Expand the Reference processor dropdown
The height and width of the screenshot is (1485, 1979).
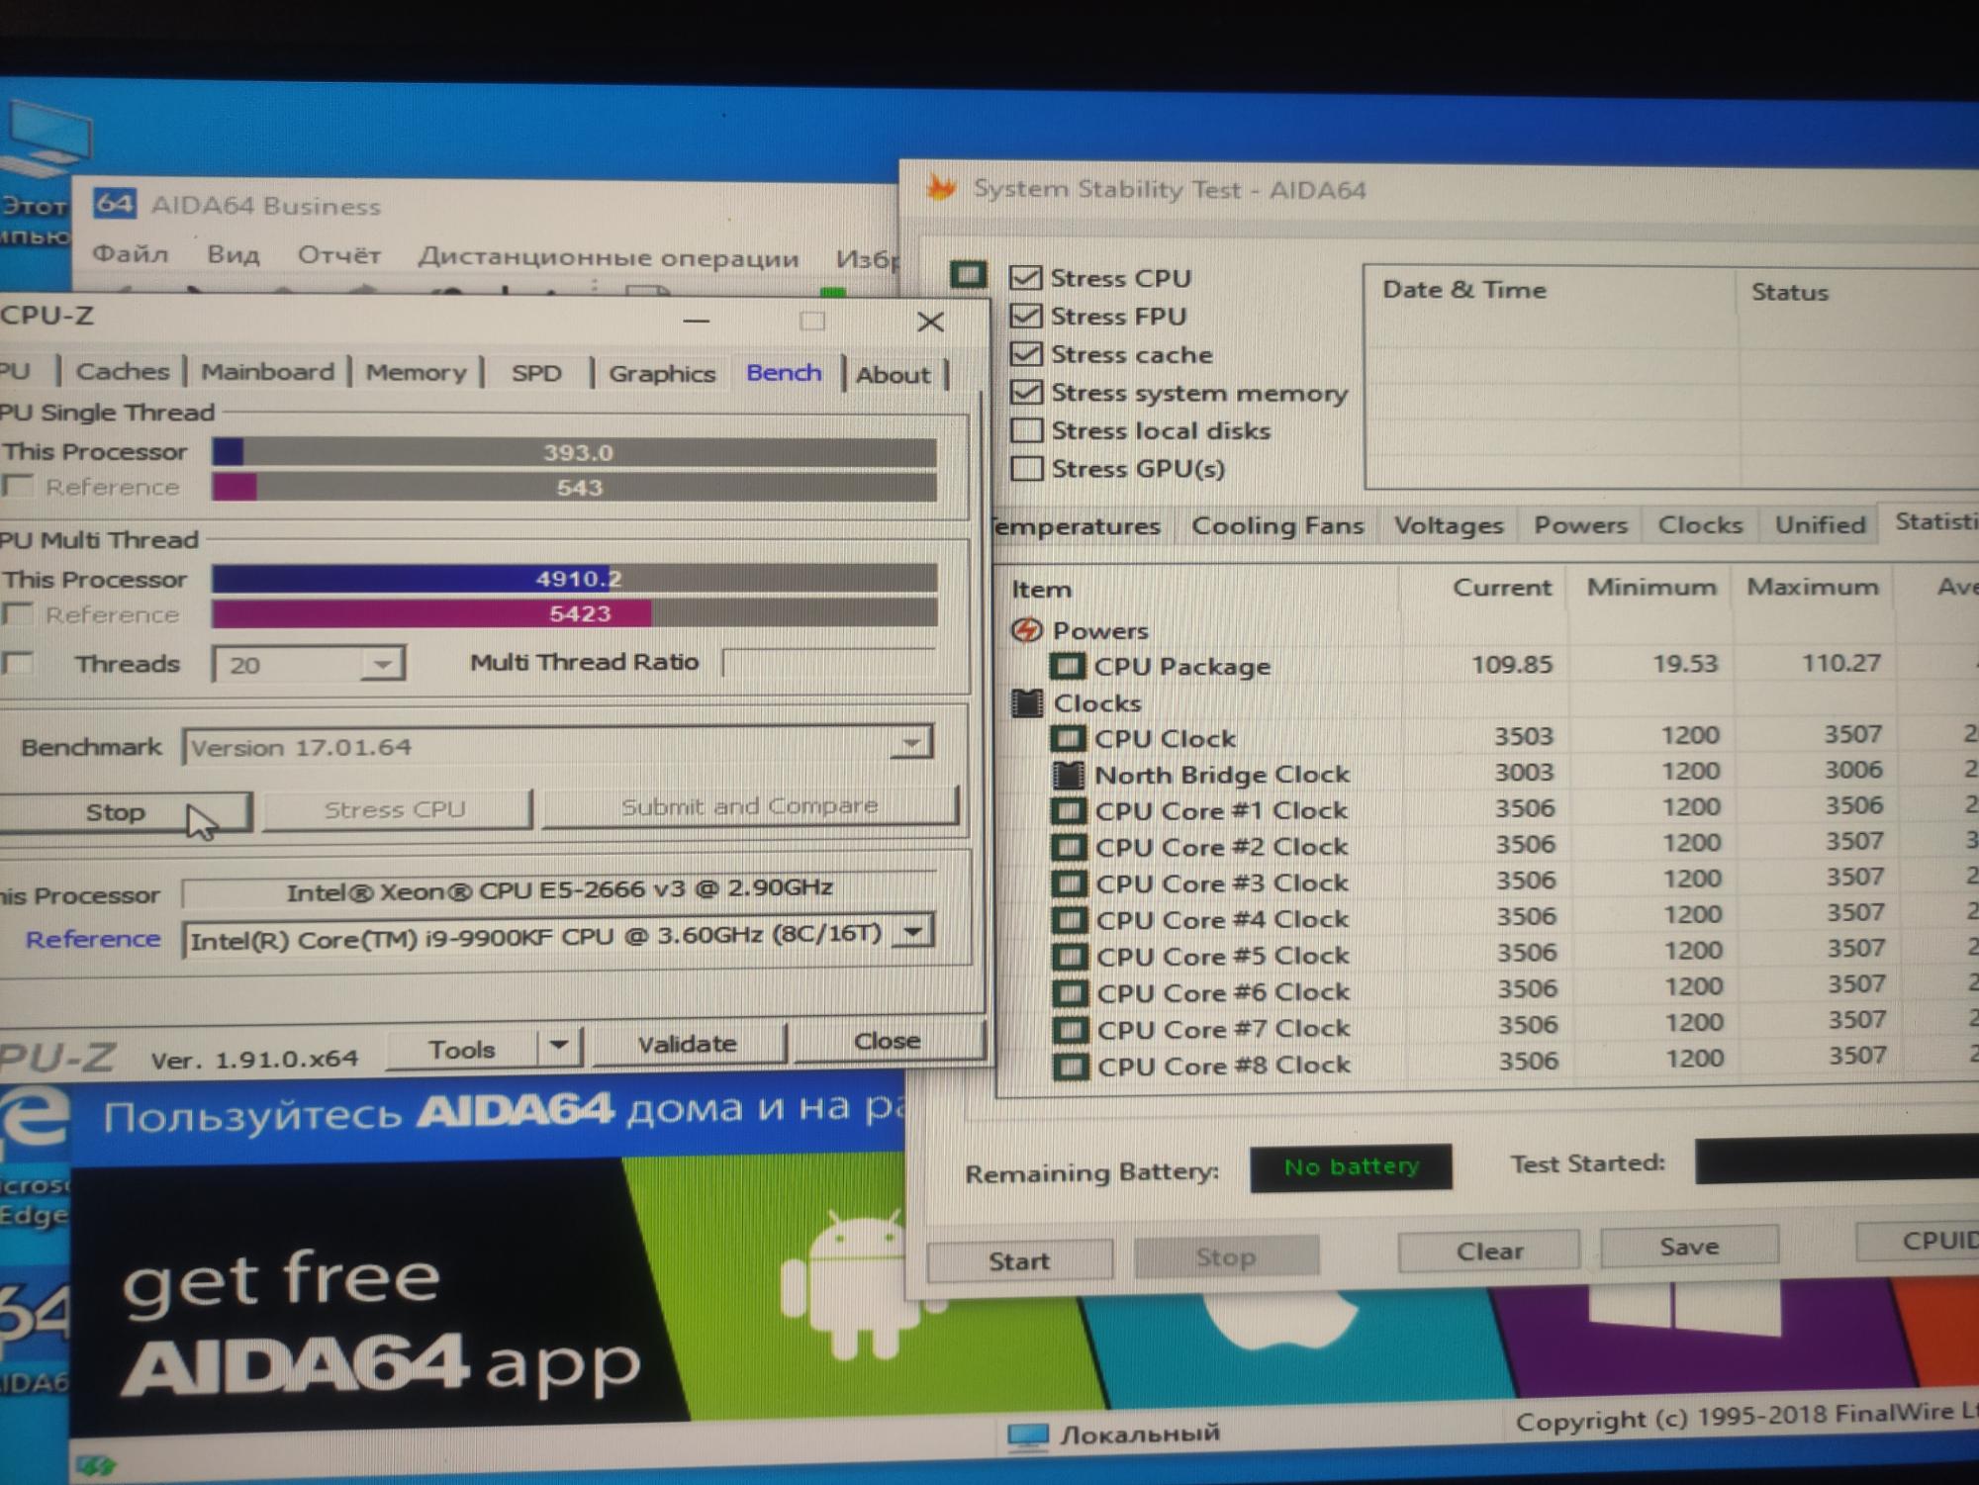pos(913,932)
